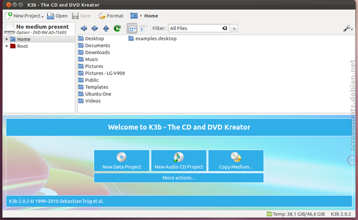This screenshot has height=220, width=358.
Task: Select the 'Music' folder name
Action: click(92, 59)
